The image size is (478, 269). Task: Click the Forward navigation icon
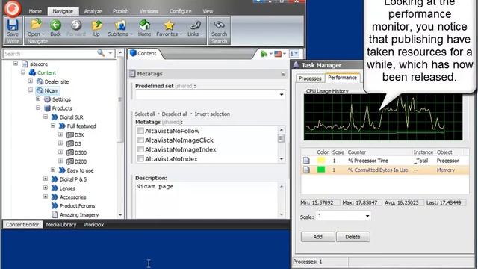pos(76,25)
